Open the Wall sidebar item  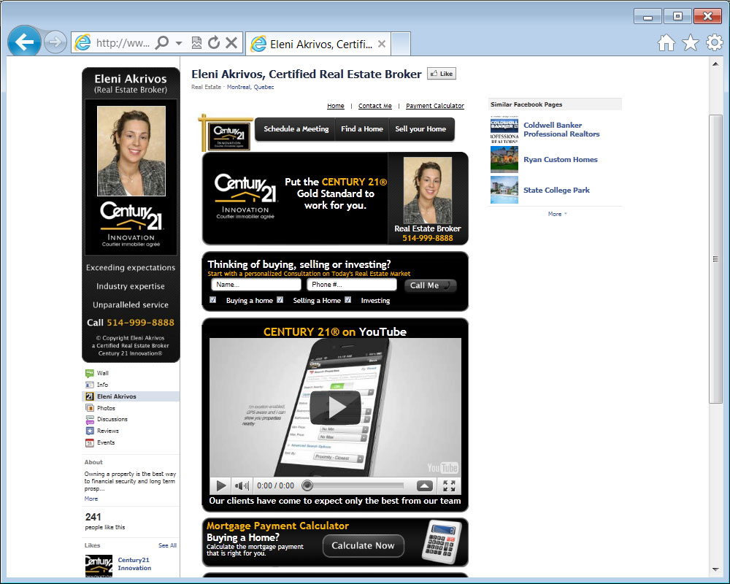click(102, 373)
